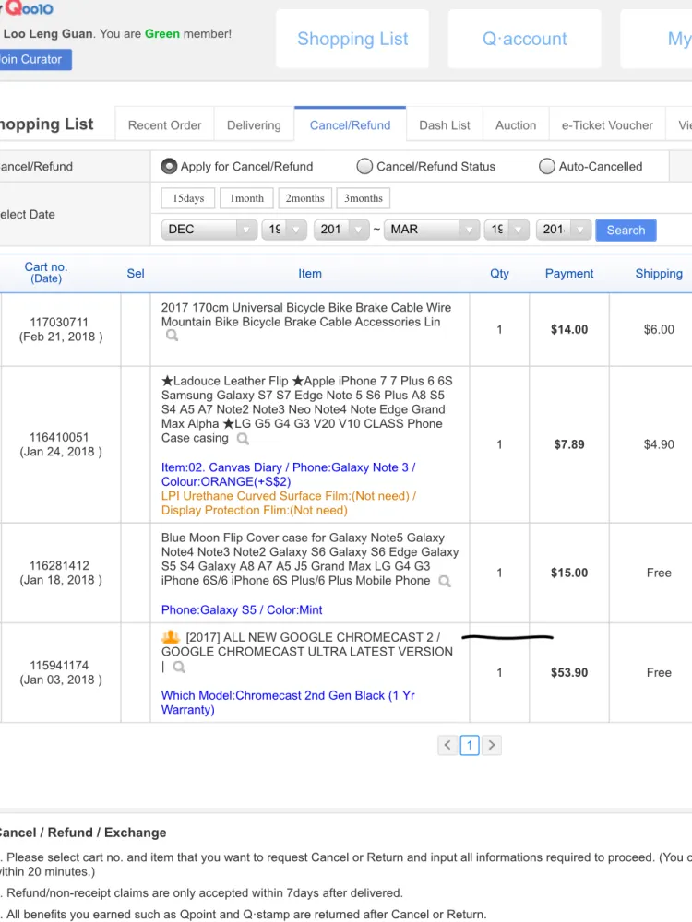
Task: Open the MAR end month dropdown
Action: [x=431, y=230]
